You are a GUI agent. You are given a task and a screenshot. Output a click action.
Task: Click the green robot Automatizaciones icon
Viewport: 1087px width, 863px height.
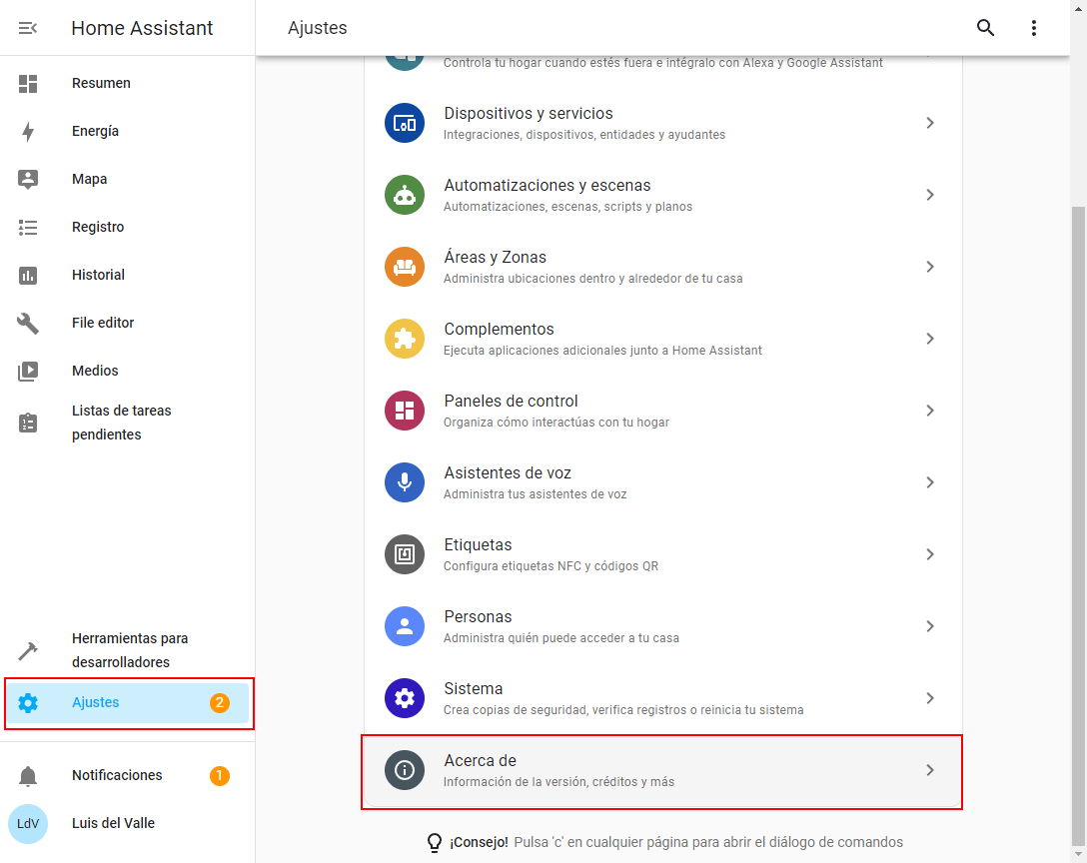(x=405, y=195)
